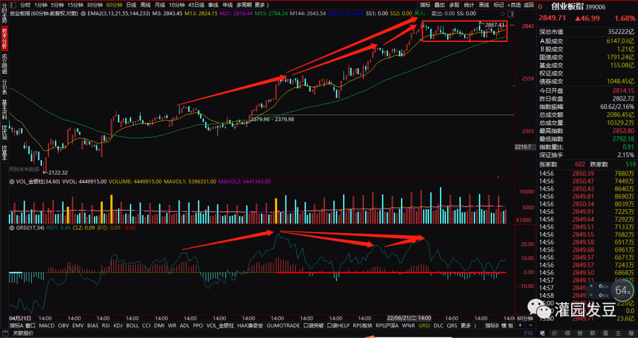The height and width of the screenshot is (338, 638).
Task: Zoom in chart with plus button
Action: (520, 326)
